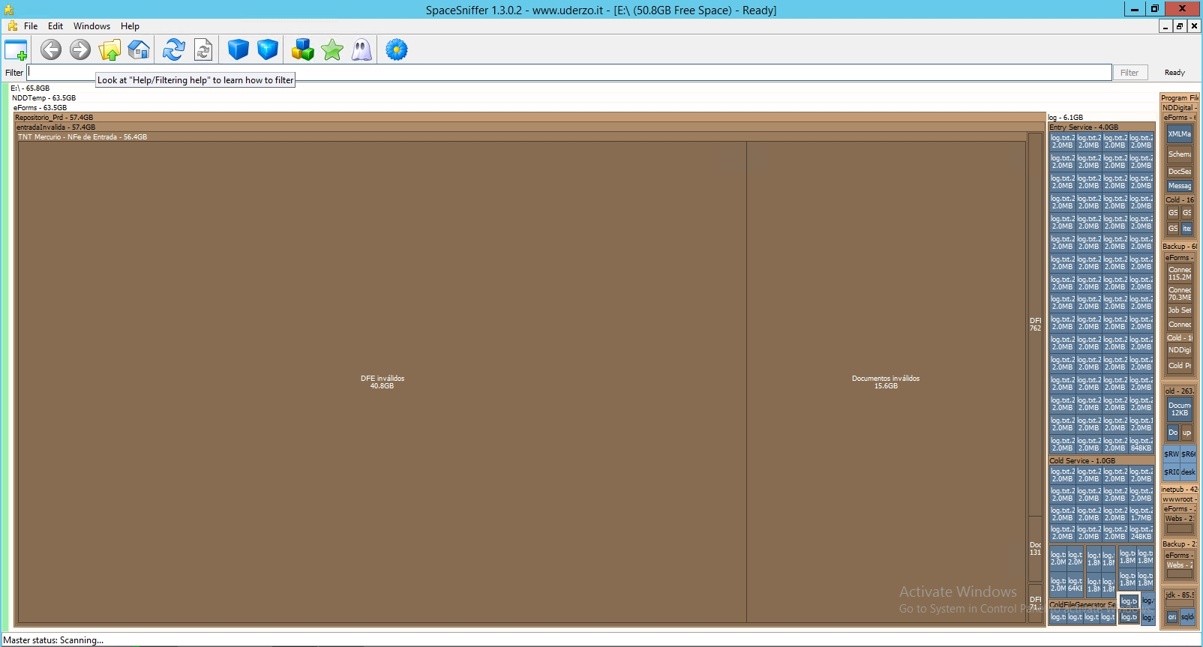
Task: Click the blue flower icon
Action: (396, 50)
